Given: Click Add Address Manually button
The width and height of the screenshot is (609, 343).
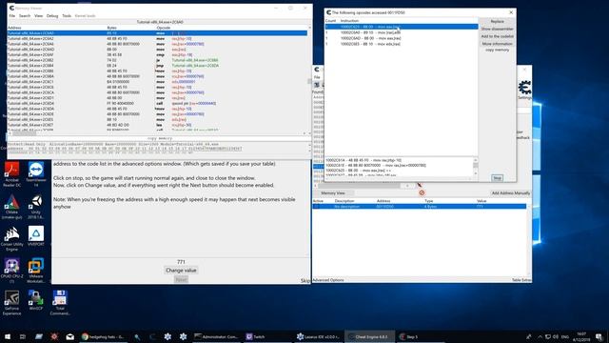Looking at the screenshot, I should [511, 192].
